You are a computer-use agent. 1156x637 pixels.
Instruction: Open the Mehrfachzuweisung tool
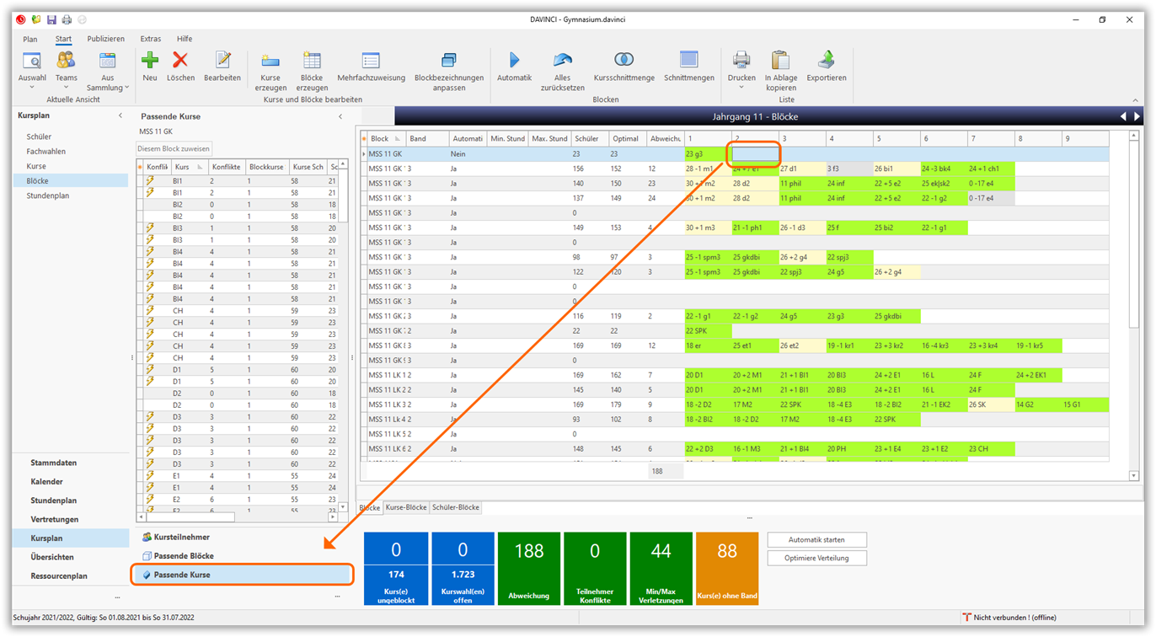[x=371, y=61]
